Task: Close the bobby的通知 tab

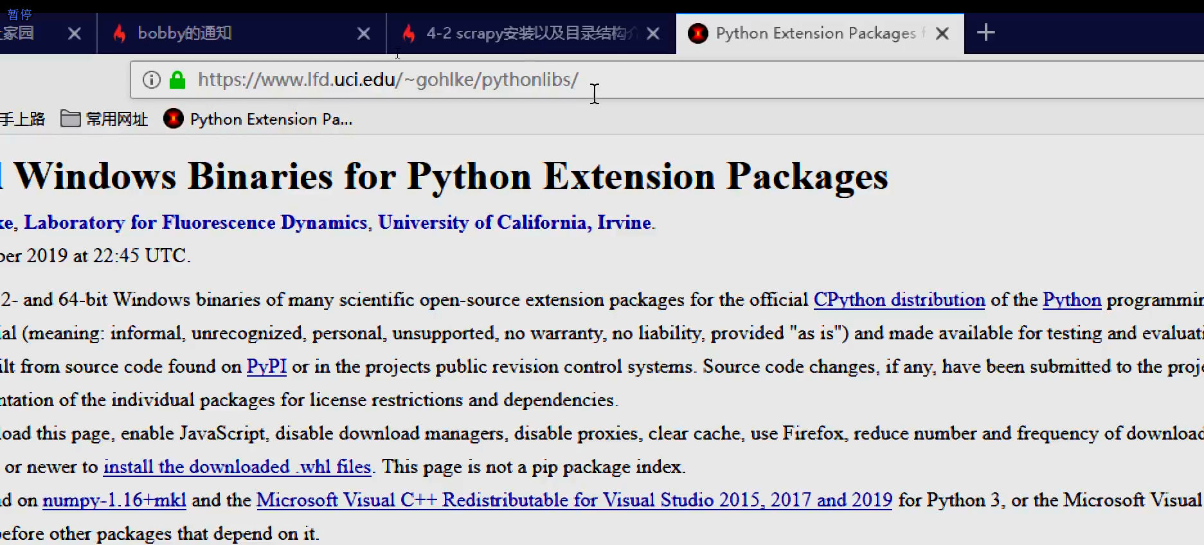Action: 364,33
